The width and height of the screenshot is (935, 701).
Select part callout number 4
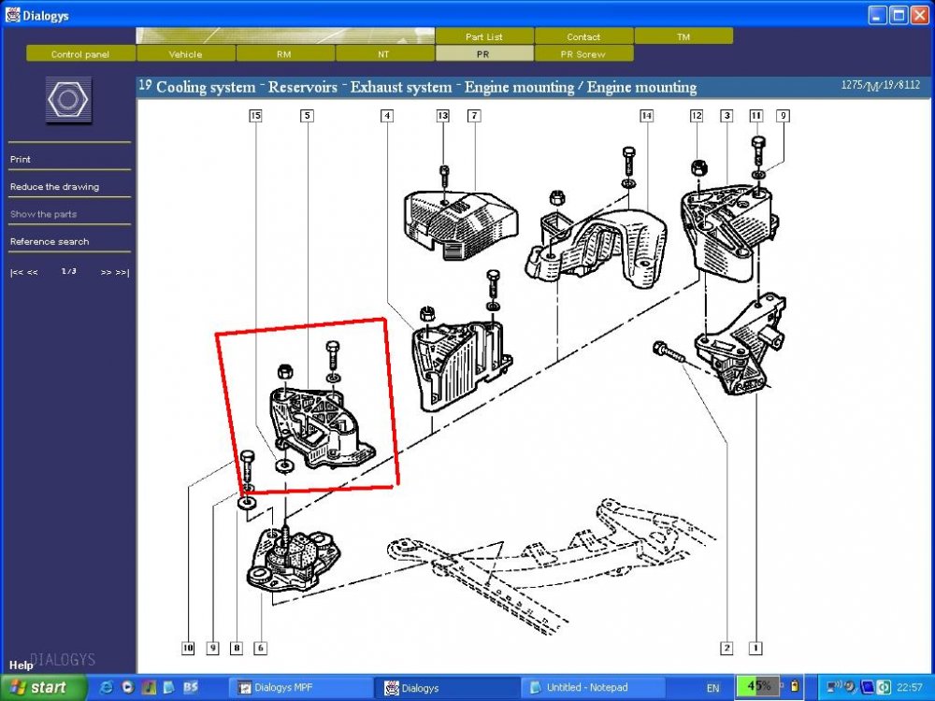(387, 115)
